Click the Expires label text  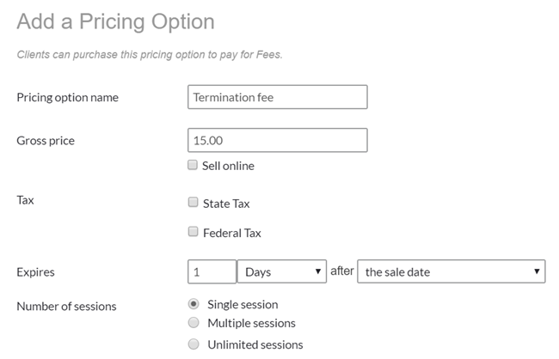coord(35,272)
